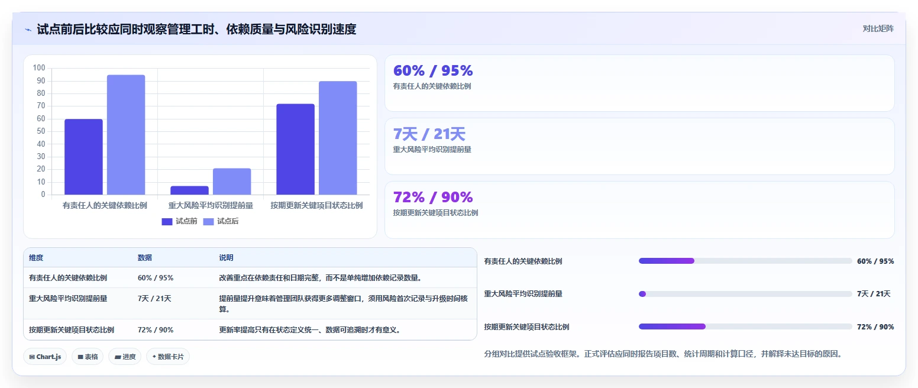Toggle the 试点前 legend swatch
The height and width of the screenshot is (388, 918).
167,222
